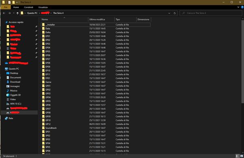The image size is (244, 158).
Task: Select the Game folder icon
Action: click(x=44, y=82)
